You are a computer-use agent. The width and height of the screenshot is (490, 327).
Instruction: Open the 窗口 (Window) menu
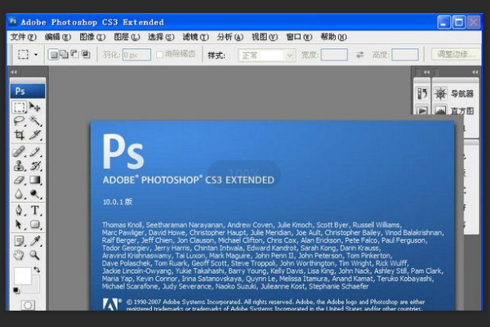[x=299, y=37]
